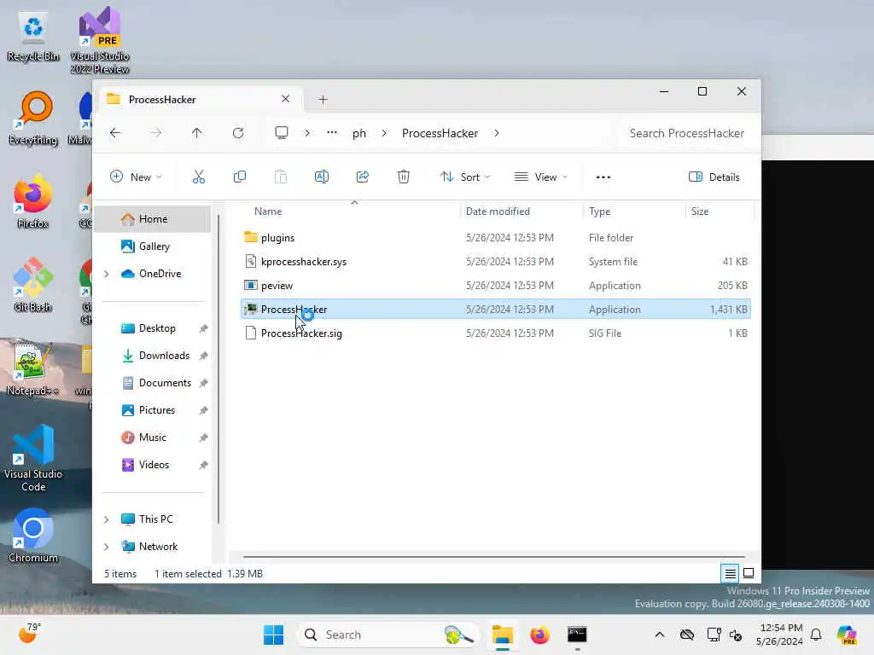The height and width of the screenshot is (655, 874).
Task: Go forward with the forward arrow
Action: pyautogui.click(x=156, y=133)
